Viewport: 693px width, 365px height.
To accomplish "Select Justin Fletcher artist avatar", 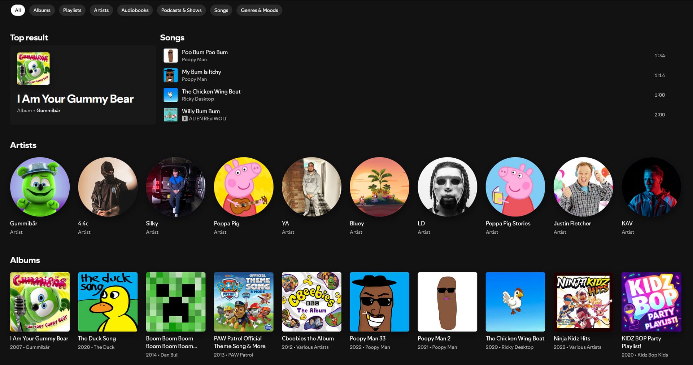I will click(583, 187).
